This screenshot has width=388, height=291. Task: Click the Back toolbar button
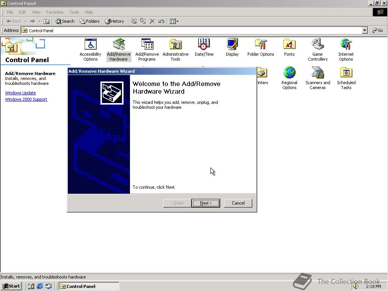coord(14,21)
